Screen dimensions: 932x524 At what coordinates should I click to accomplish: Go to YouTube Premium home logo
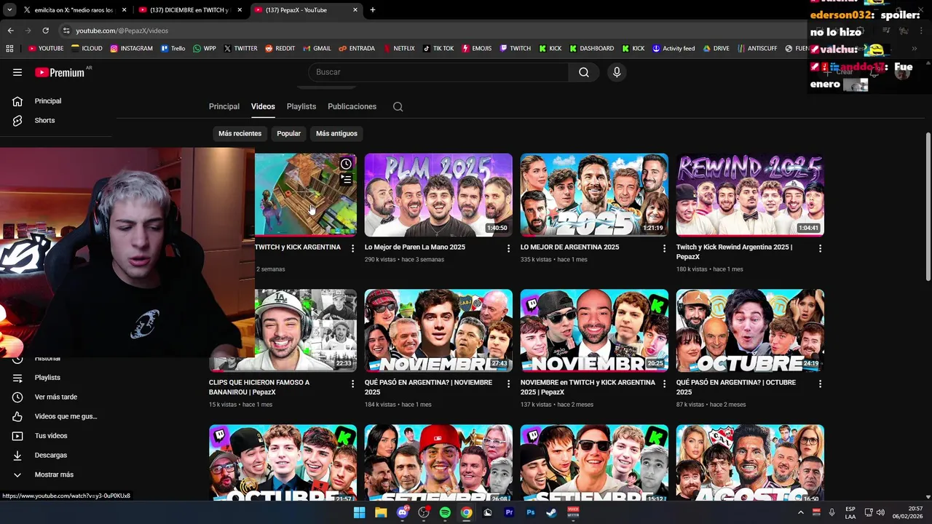[60, 72]
